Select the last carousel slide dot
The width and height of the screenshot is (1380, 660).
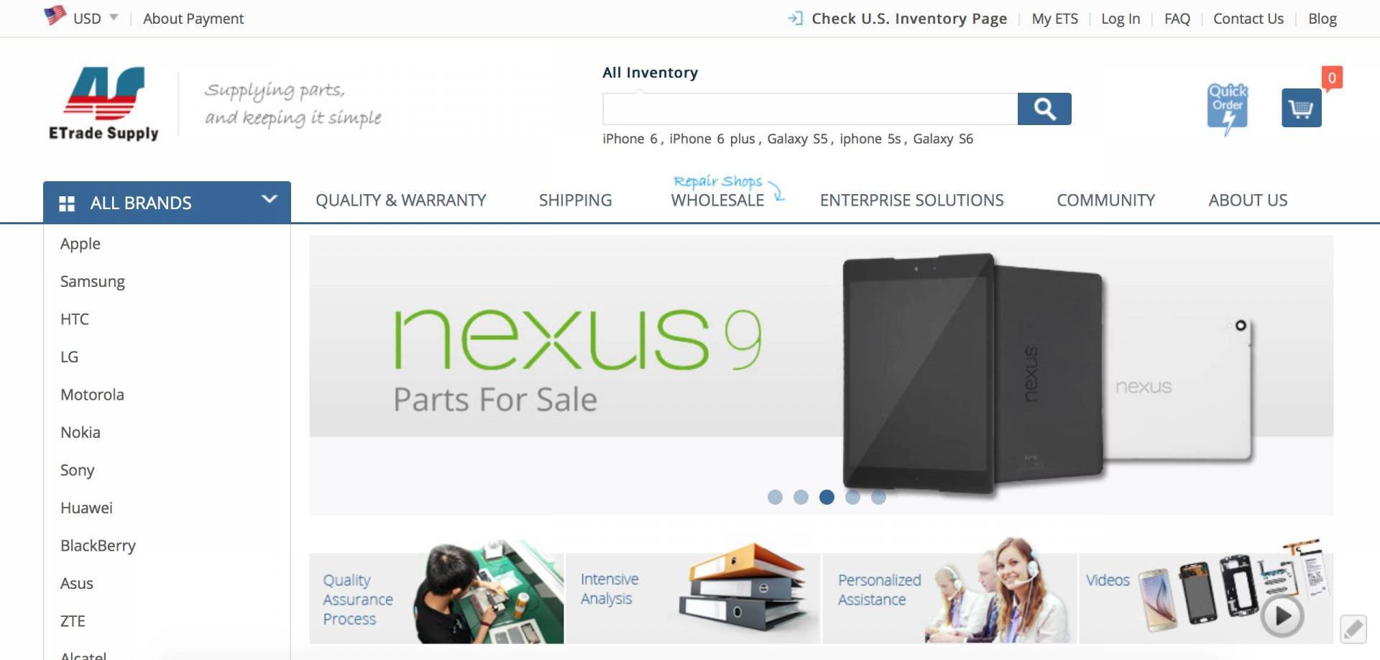[x=878, y=497]
